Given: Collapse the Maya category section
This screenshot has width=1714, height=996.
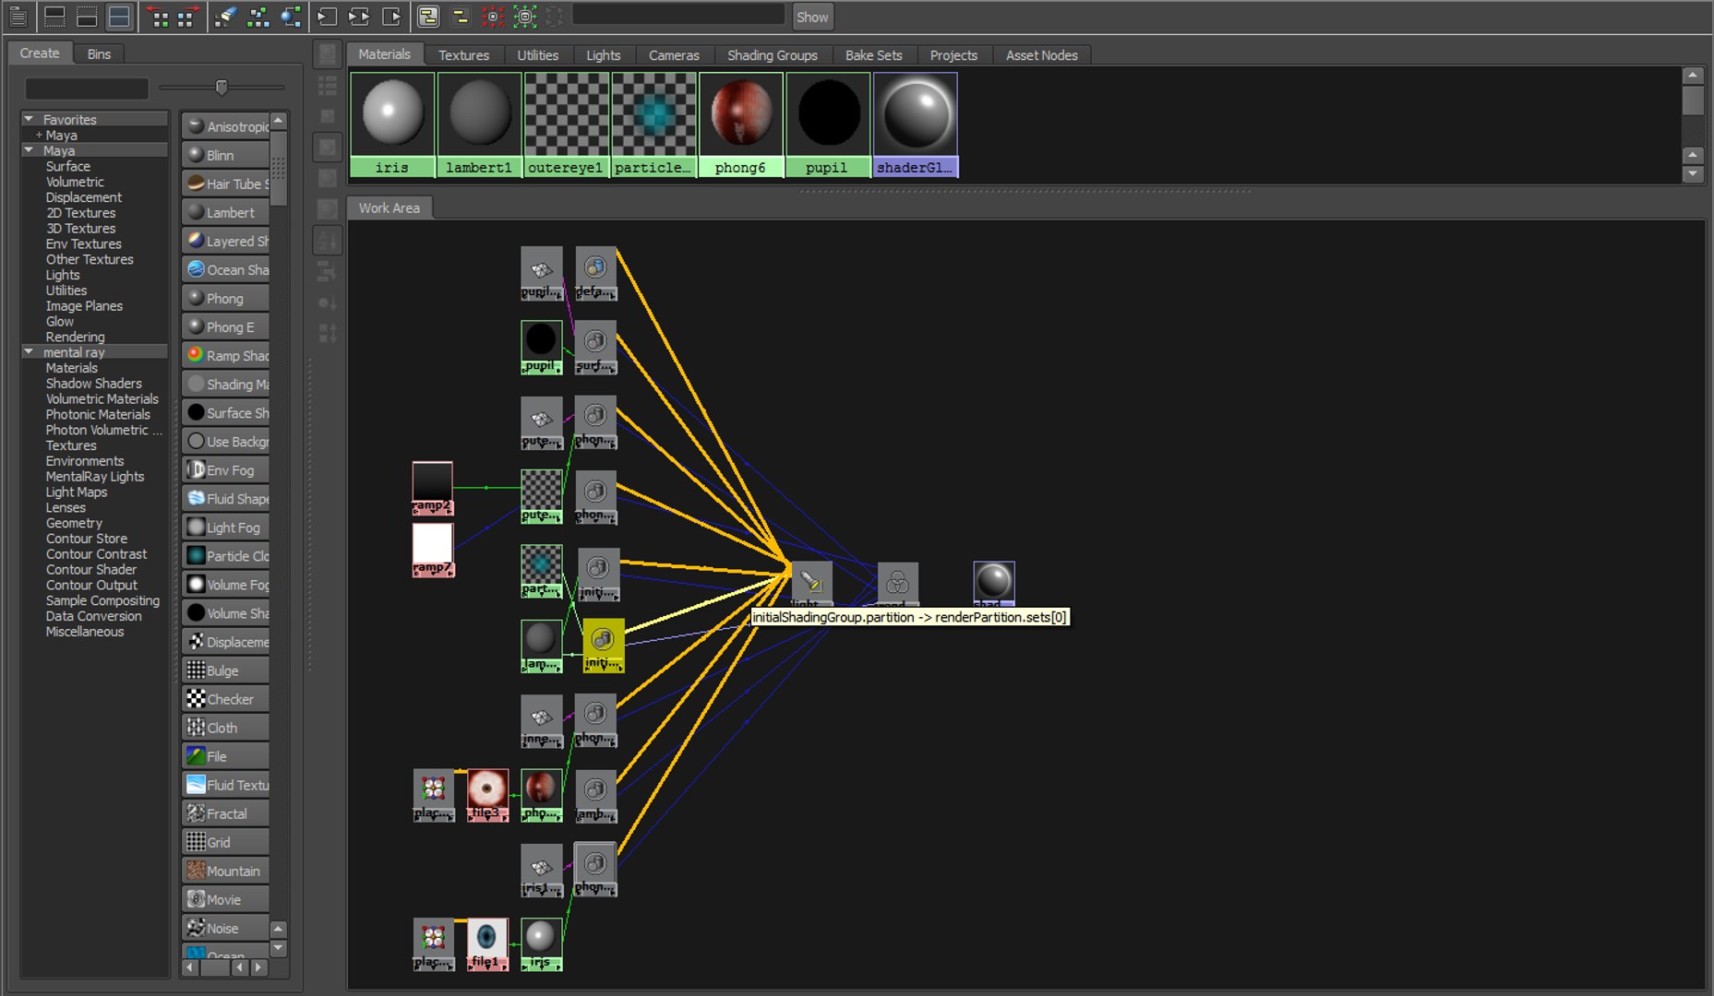Looking at the screenshot, I should pyautogui.click(x=29, y=149).
